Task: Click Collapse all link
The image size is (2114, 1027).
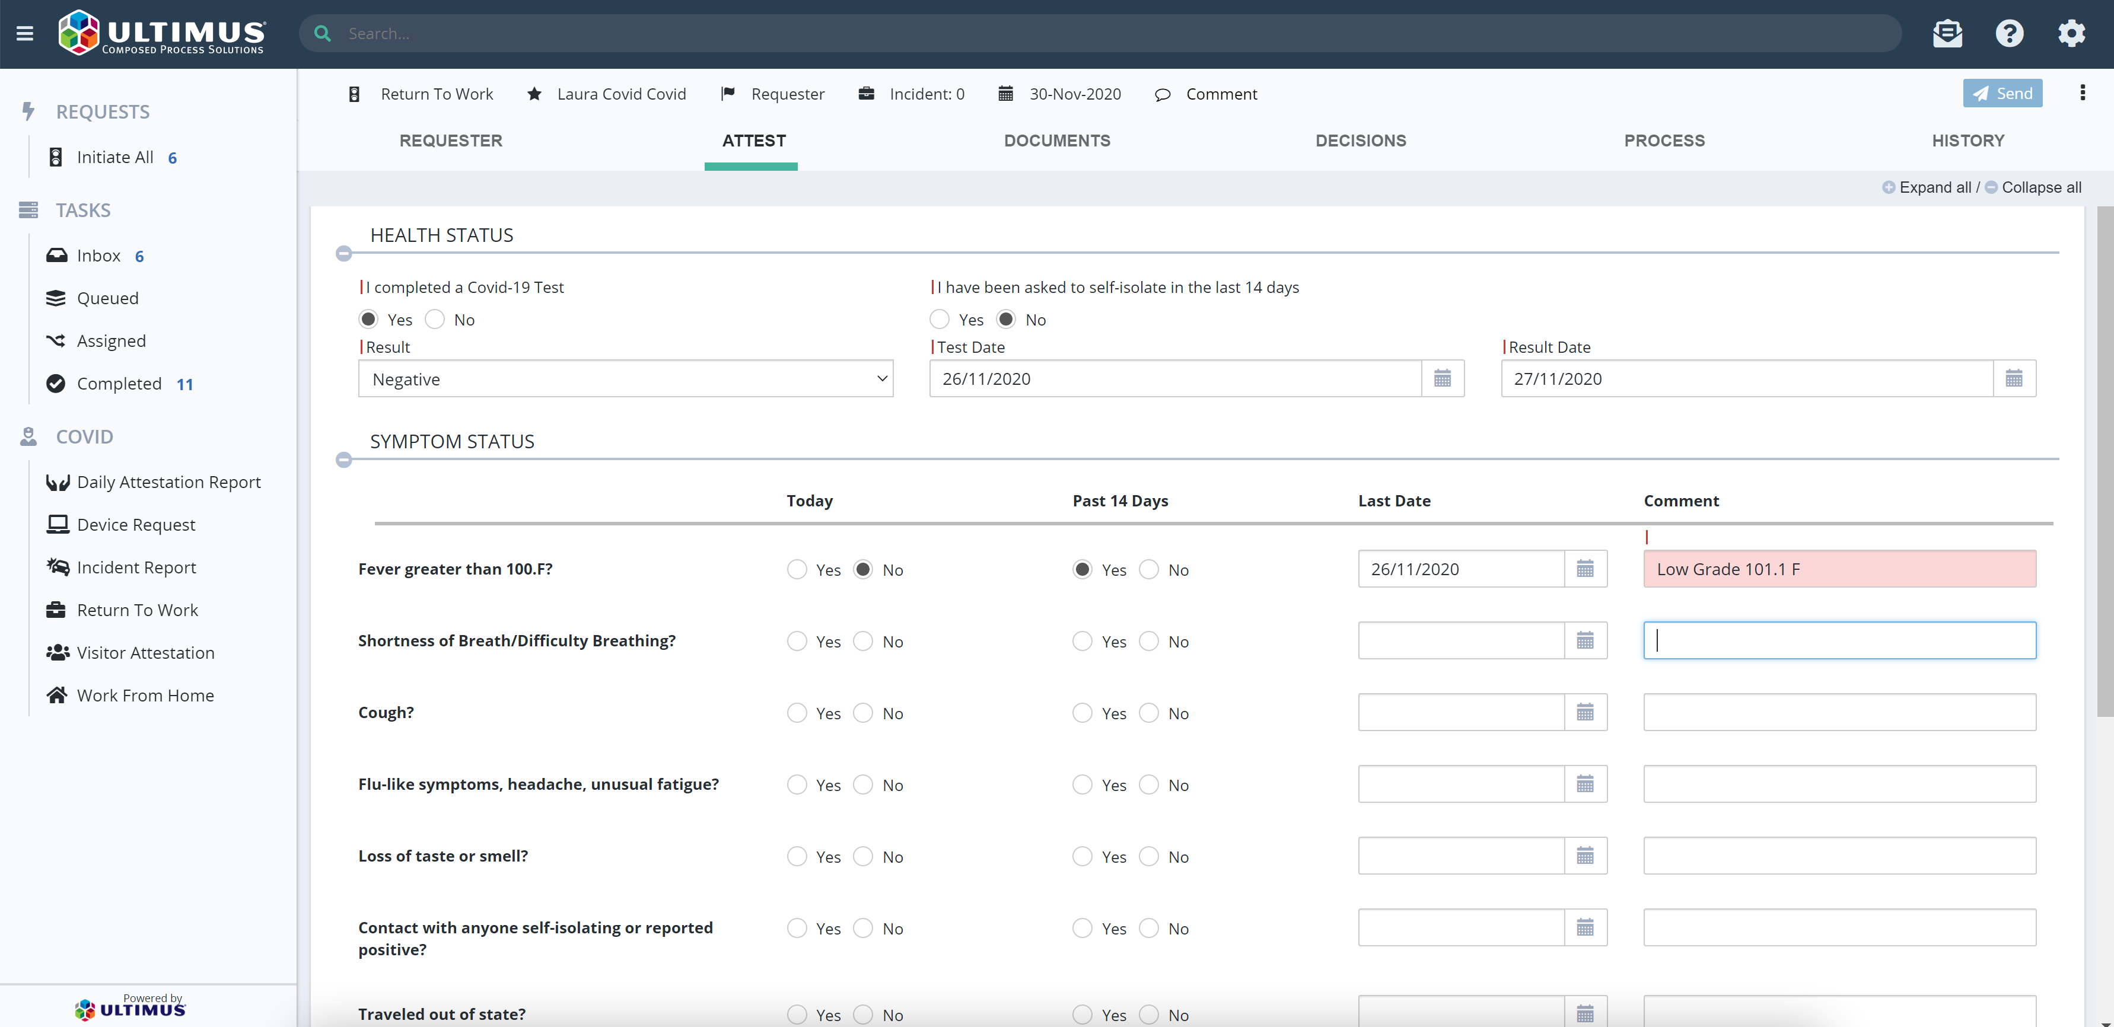Action: click(2033, 188)
